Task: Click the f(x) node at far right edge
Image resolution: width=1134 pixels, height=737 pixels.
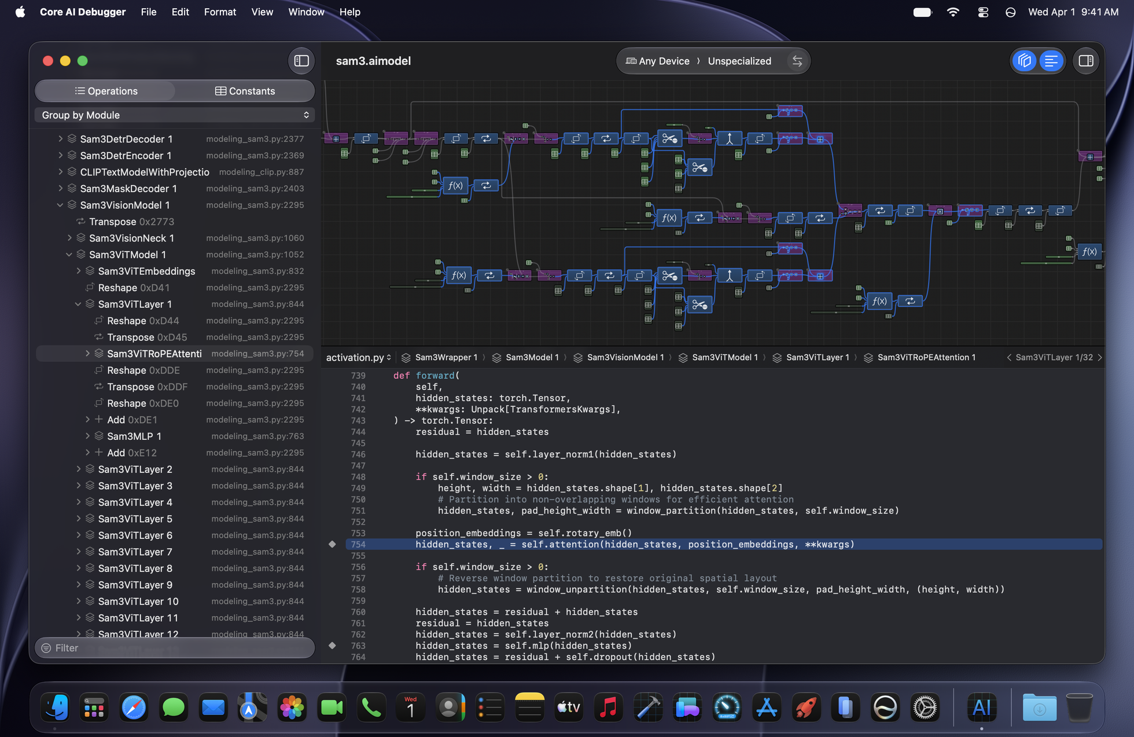Action: point(1089,251)
